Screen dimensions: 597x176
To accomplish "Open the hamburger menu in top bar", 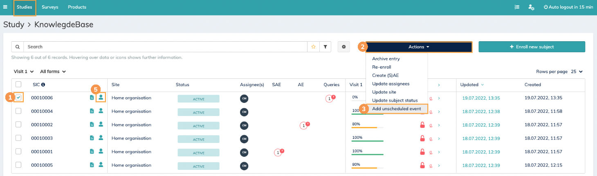I will click(x=5, y=7).
